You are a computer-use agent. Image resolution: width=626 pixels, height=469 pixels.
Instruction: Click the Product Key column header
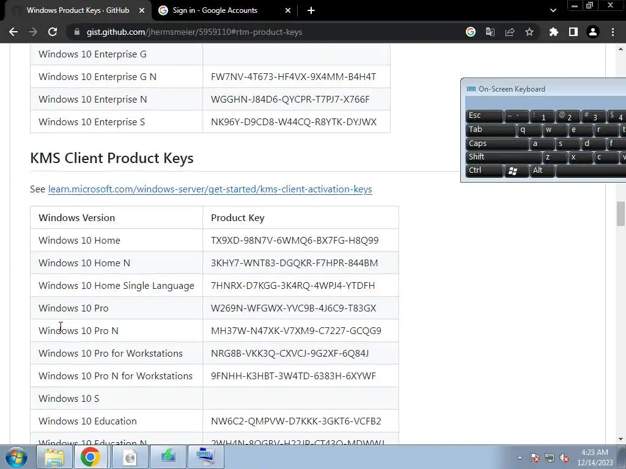click(238, 218)
